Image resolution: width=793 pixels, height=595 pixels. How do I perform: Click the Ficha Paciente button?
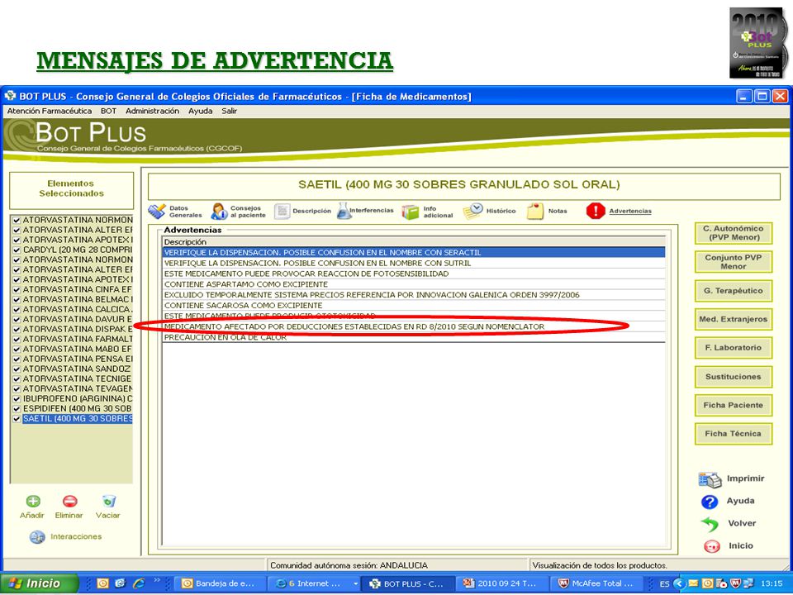[x=734, y=405]
